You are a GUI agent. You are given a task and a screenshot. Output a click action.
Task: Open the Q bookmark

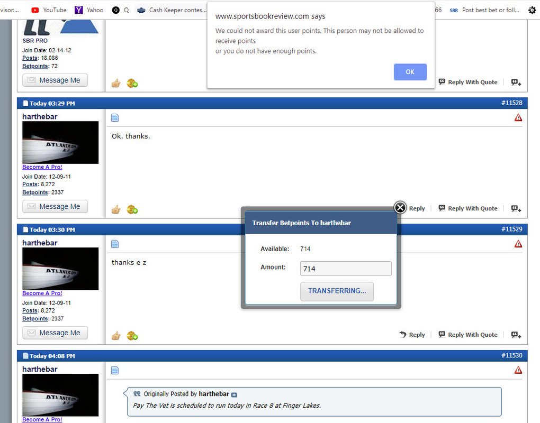click(x=120, y=10)
